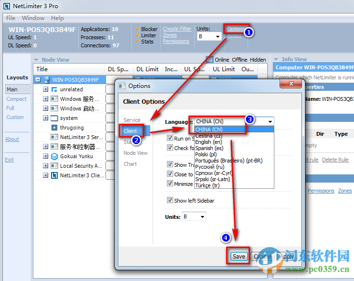The width and height of the screenshot is (354, 281).
Task: Click the About link in left sidebar
Action: 12,139
